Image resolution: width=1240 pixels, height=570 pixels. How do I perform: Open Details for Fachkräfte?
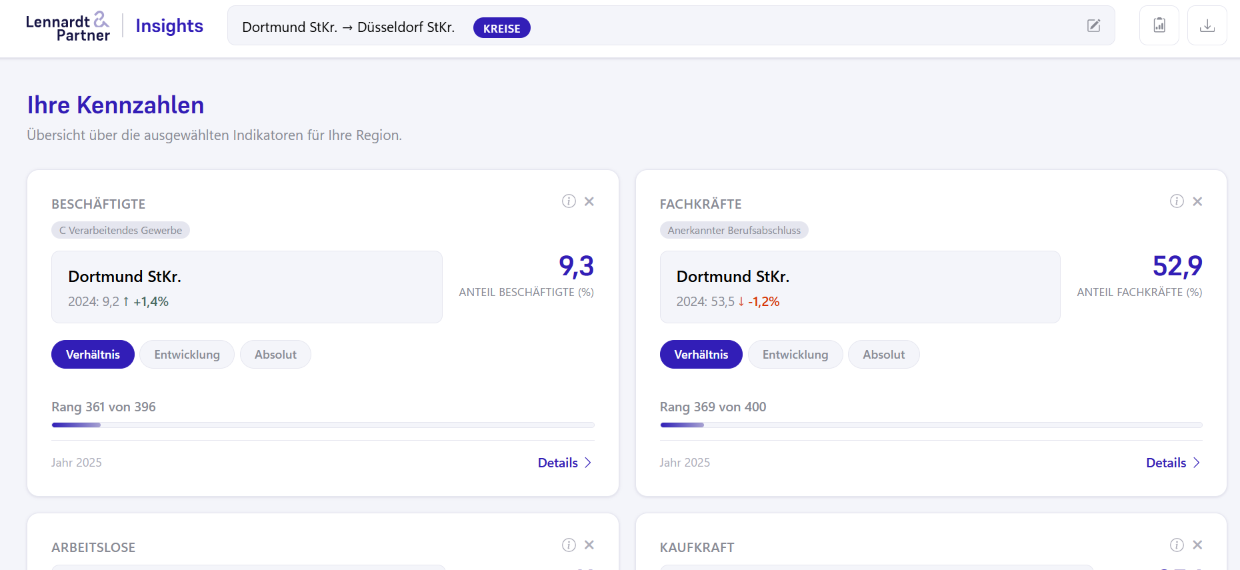point(1173,463)
